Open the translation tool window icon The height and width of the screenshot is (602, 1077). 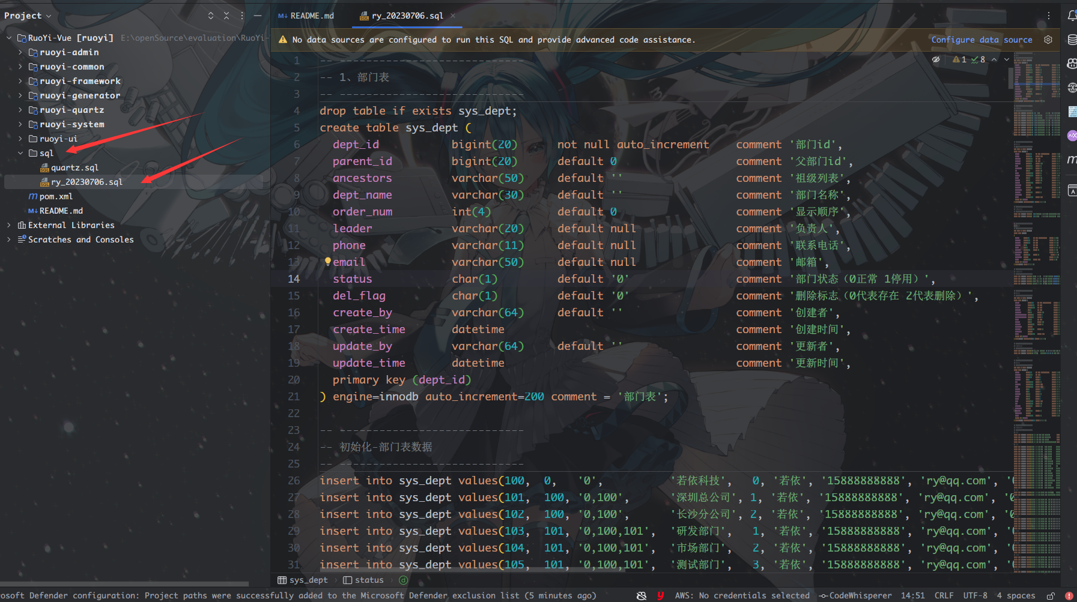[1072, 191]
